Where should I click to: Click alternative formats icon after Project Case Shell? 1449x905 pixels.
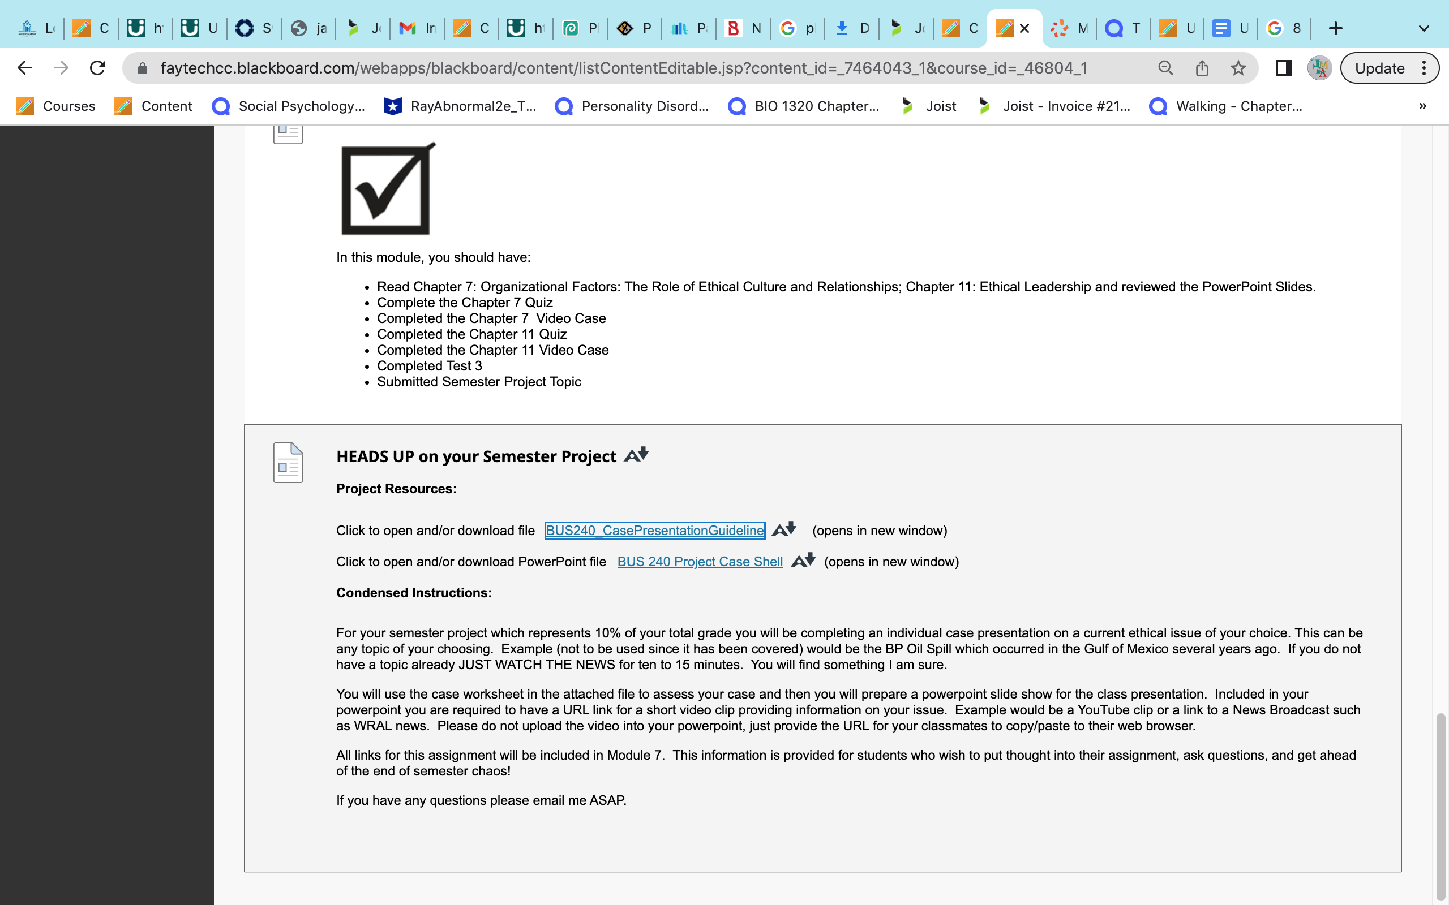[x=803, y=560]
